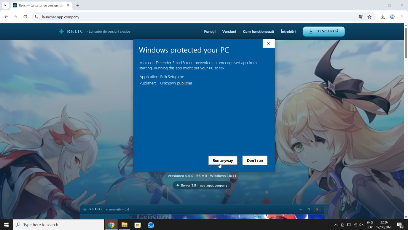
Task: Click the address bar URL
Action: tap(60, 17)
